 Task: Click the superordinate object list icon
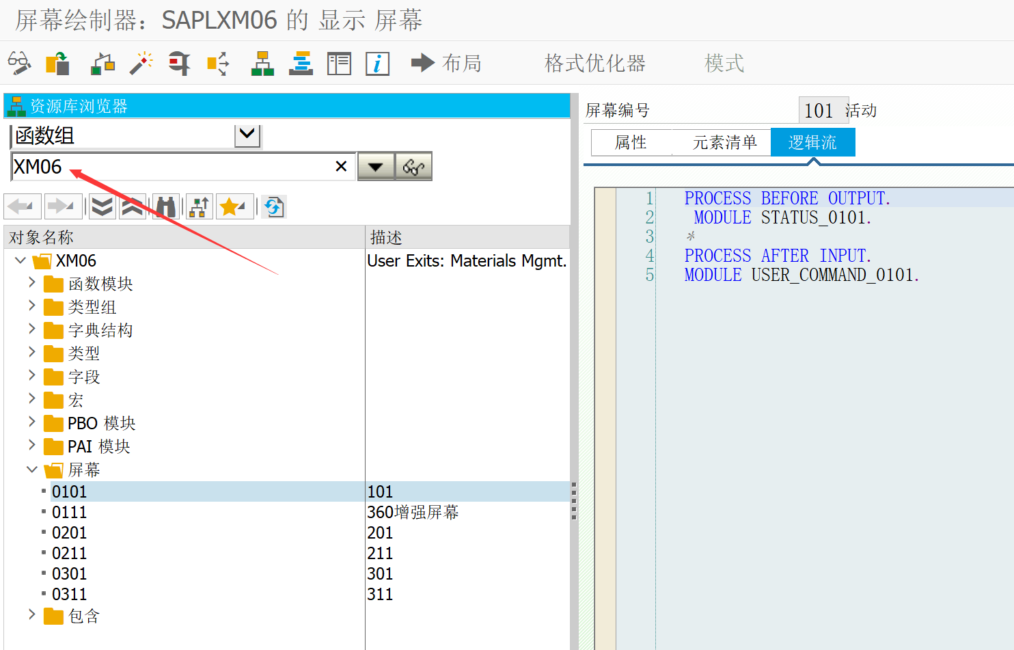(199, 206)
